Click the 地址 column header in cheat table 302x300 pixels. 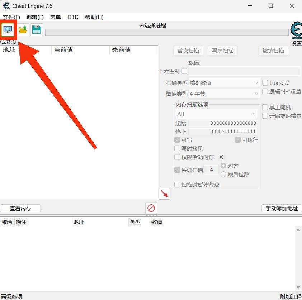click(x=100, y=222)
